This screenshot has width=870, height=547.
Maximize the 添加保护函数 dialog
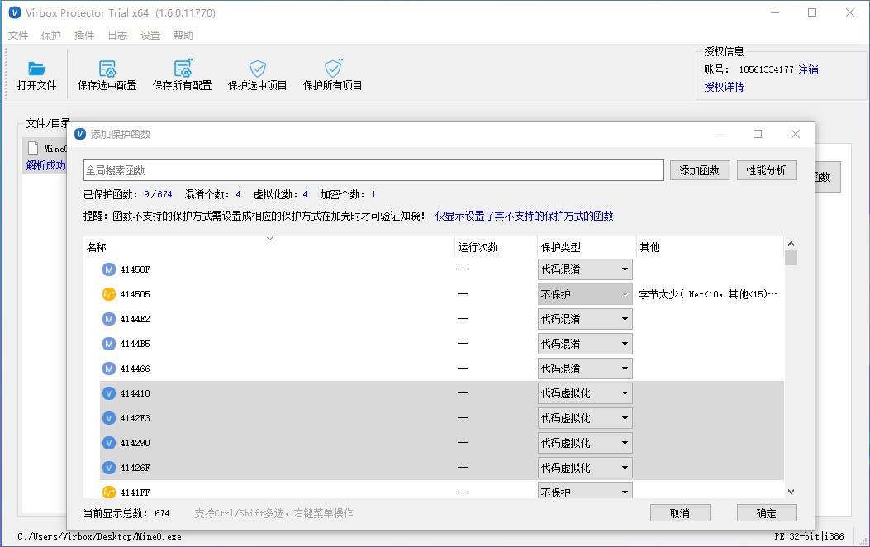(x=758, y=134)
